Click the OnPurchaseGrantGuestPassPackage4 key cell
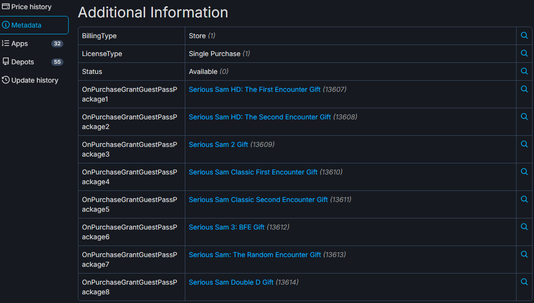 pyautogui.click(x=132, y=177)
